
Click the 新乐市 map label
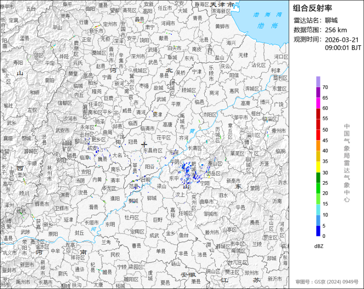(x=96, y=31)
